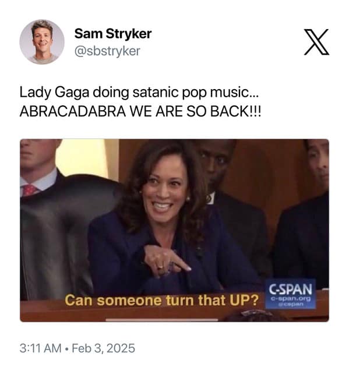This screenshot has height=374, width=349.
Task: Click the "Lady Gaga doing satanic pop music" line
Action: point(139,92)
